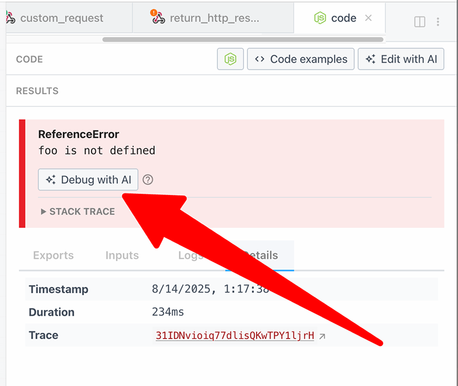
Task: Click the horizontal tab scrollbar
Action: (243, 40)
